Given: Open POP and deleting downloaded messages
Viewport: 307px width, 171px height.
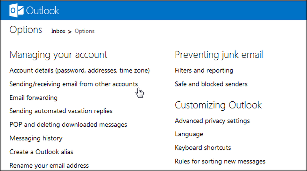Looking at the screenshot, I should (68, 125).
